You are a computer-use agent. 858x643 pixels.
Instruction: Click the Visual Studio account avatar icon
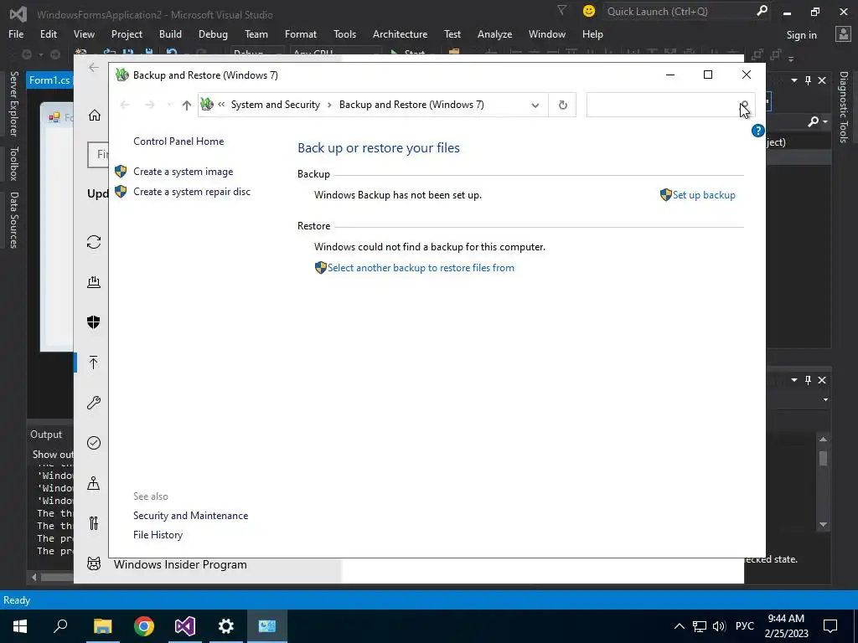click(x=843, y=34)
